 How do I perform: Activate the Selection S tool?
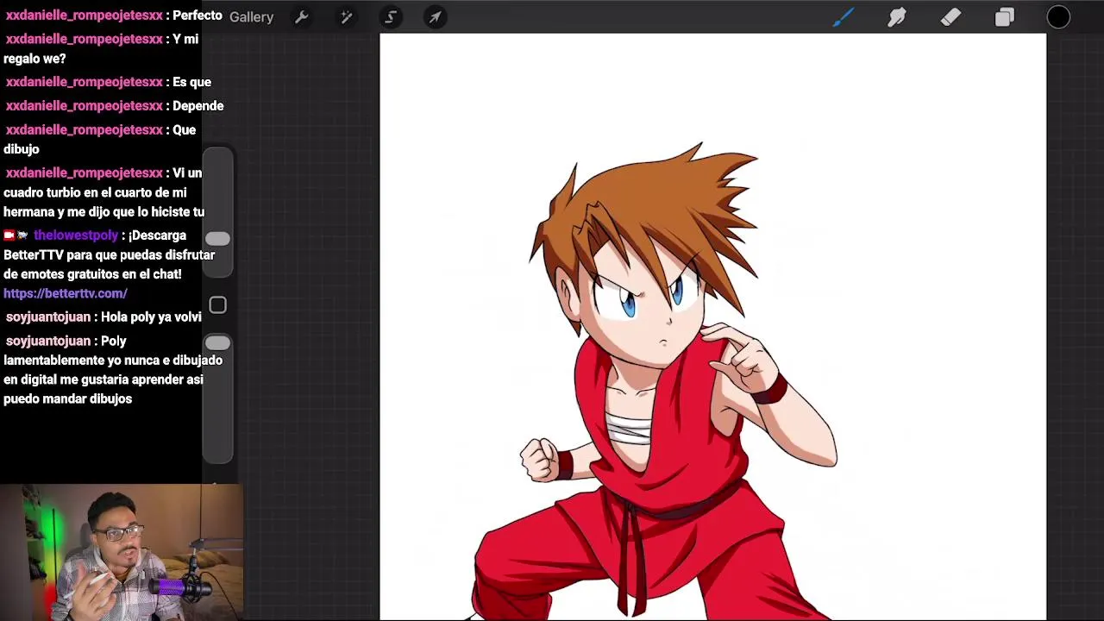391,17
